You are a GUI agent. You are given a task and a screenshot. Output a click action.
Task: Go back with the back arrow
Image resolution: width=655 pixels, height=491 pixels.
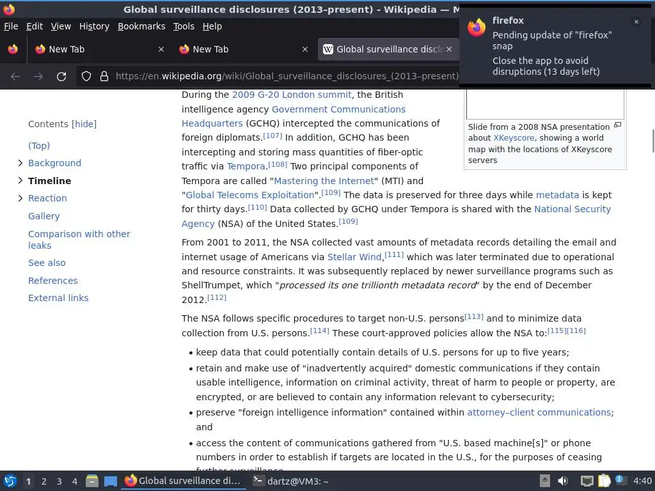click(15, 77)
